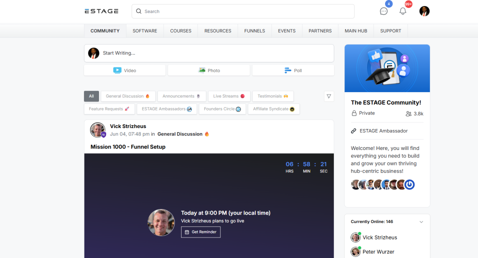Click the rocket icon on Feature Requests

[127, 109]
